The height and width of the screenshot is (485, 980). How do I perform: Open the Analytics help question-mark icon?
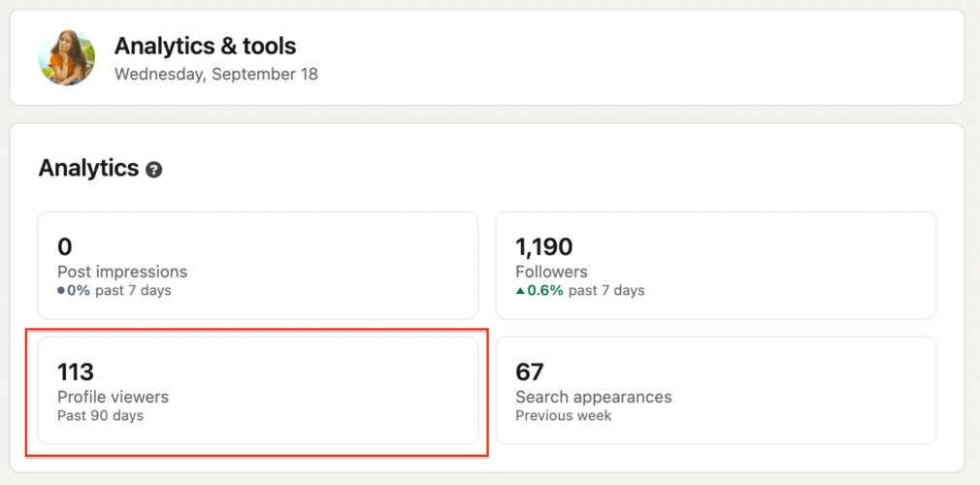[153, 170]
